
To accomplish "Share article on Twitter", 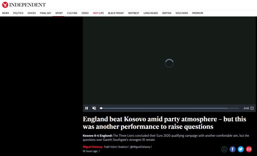I will click(241, 149).
